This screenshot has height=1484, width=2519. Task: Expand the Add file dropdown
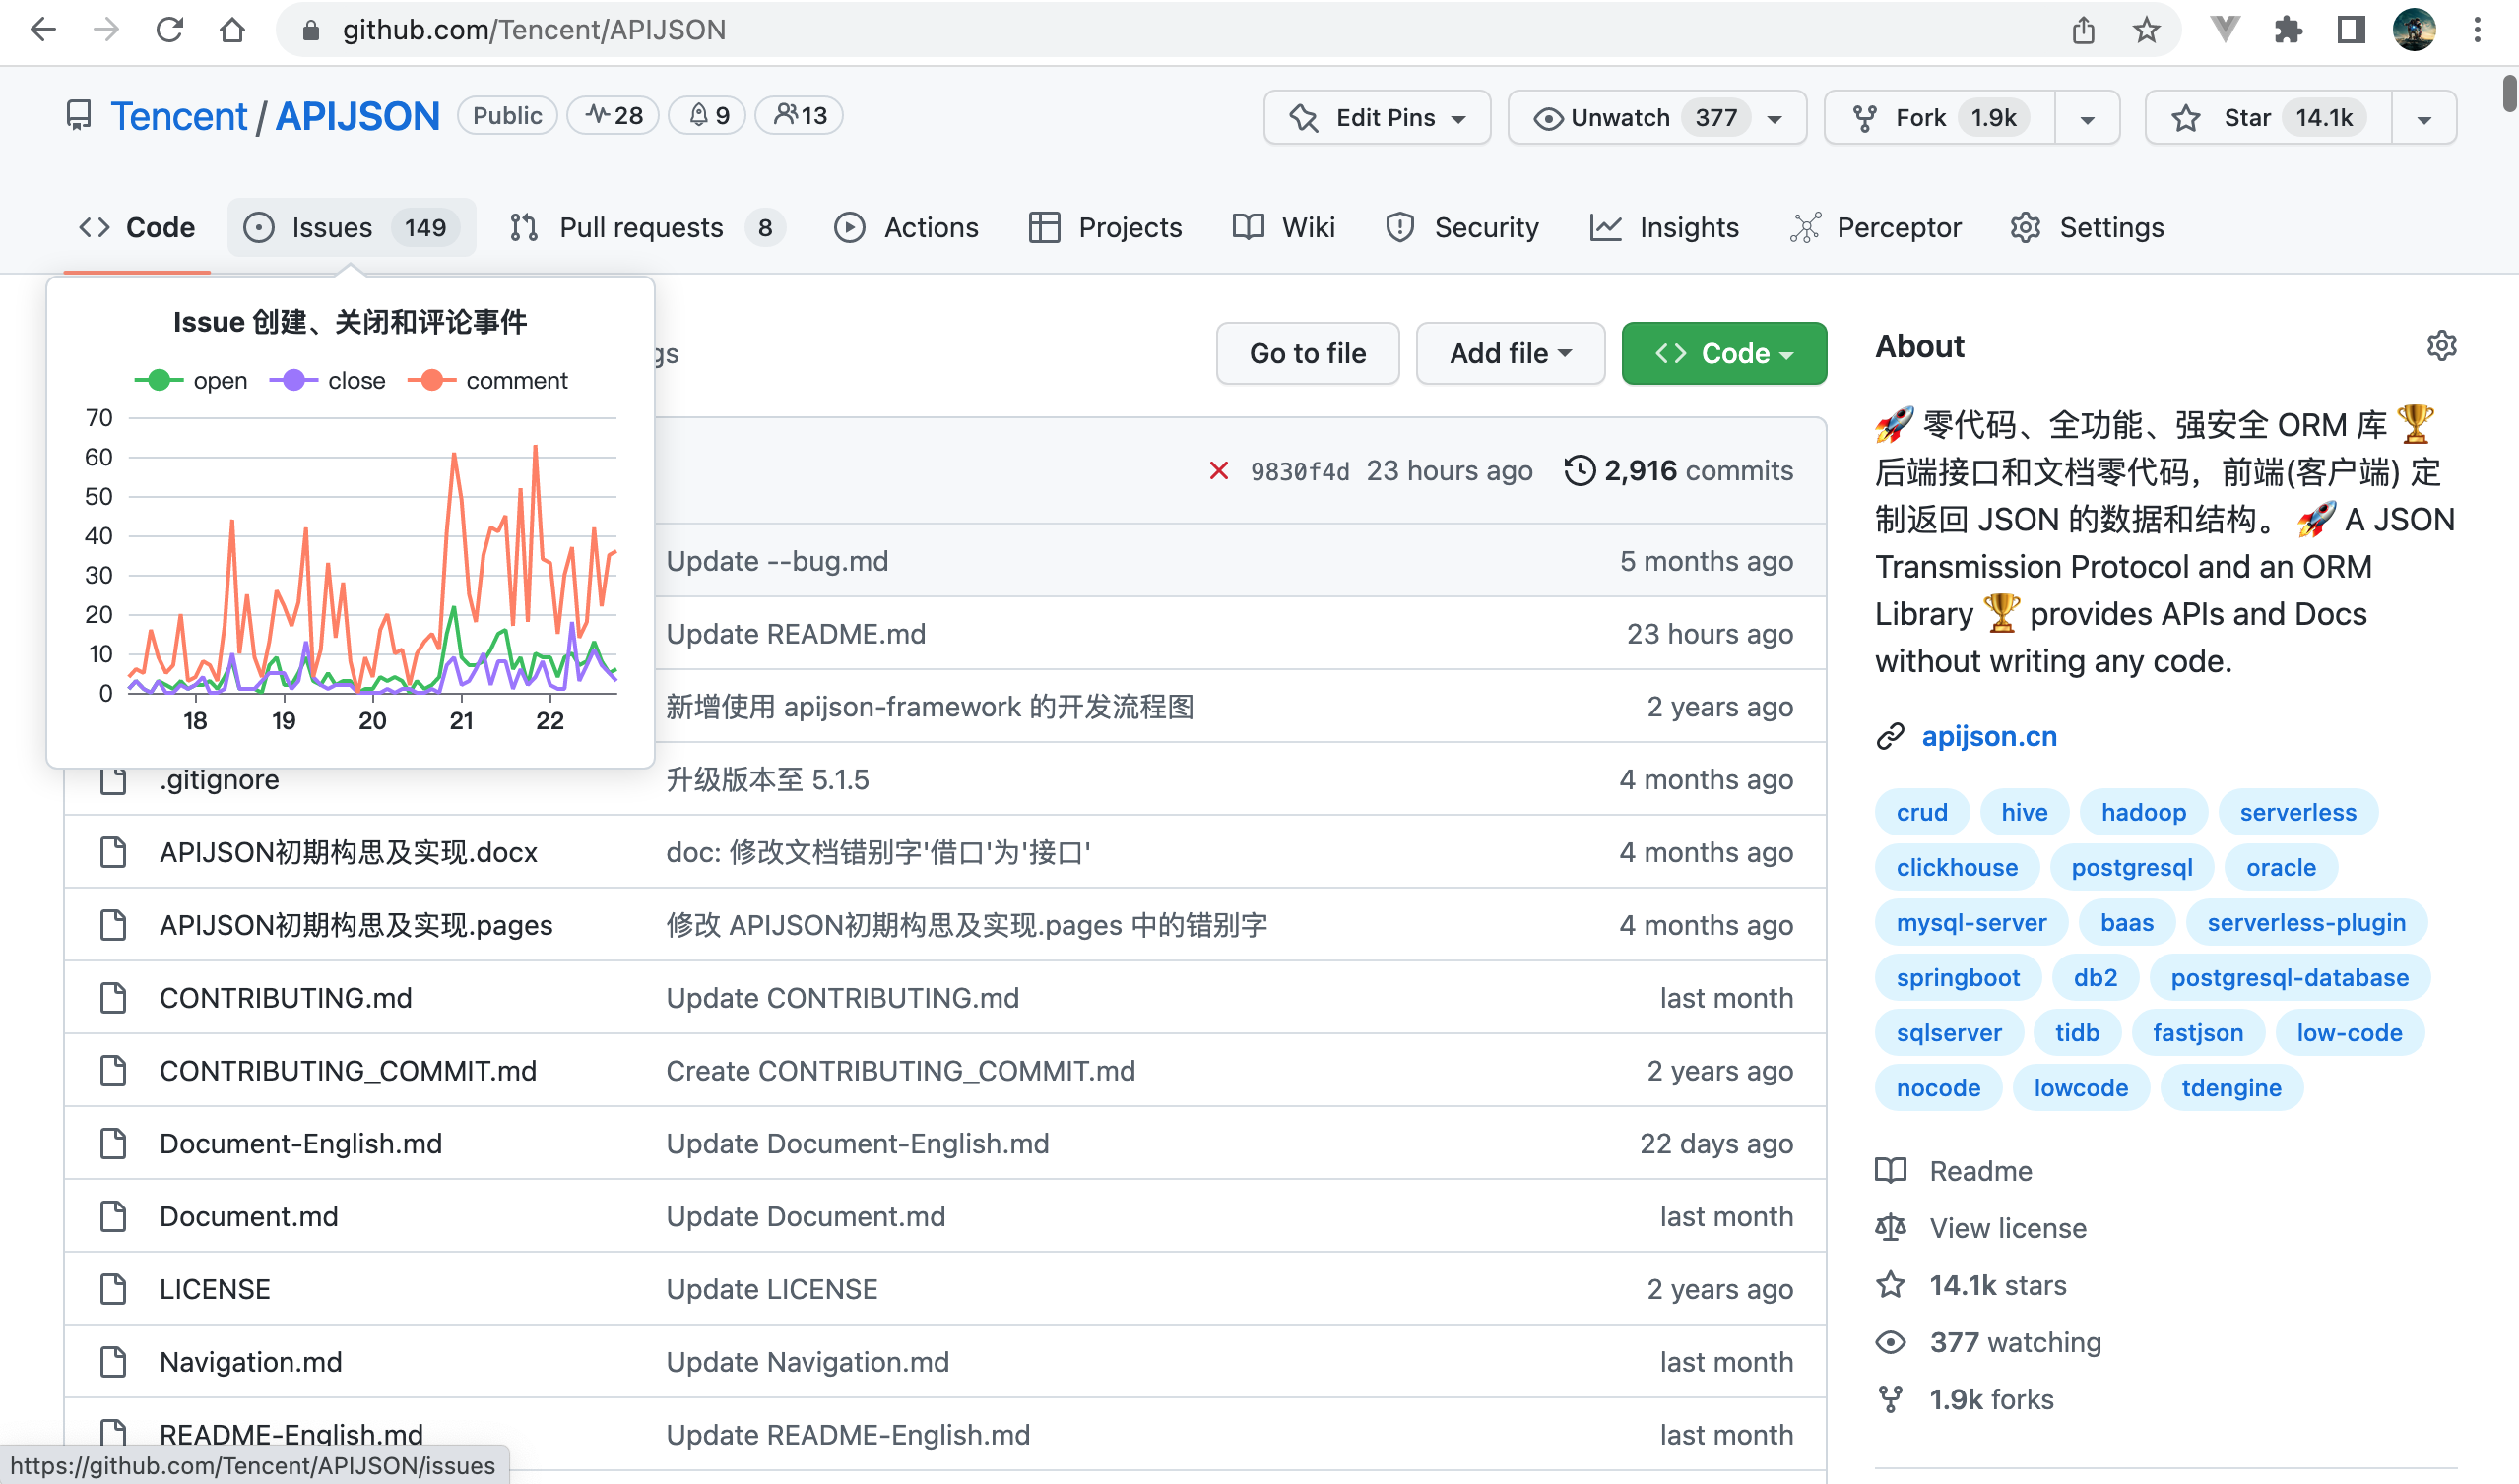point(1510,353)
